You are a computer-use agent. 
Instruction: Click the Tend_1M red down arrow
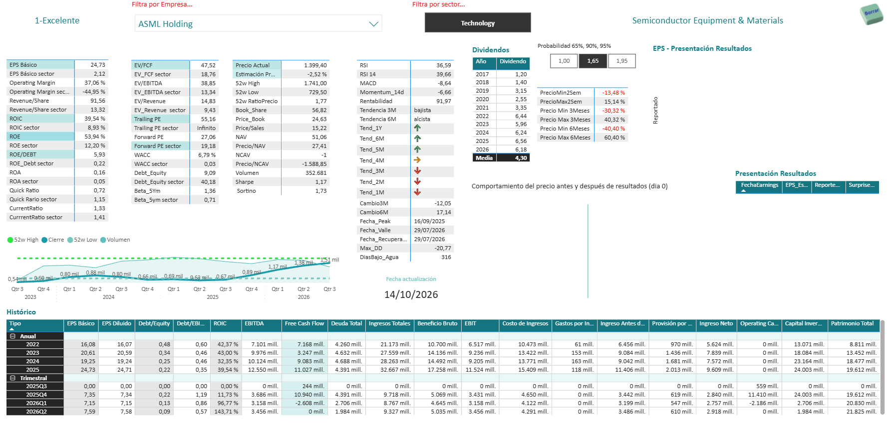tap(417, 192)
